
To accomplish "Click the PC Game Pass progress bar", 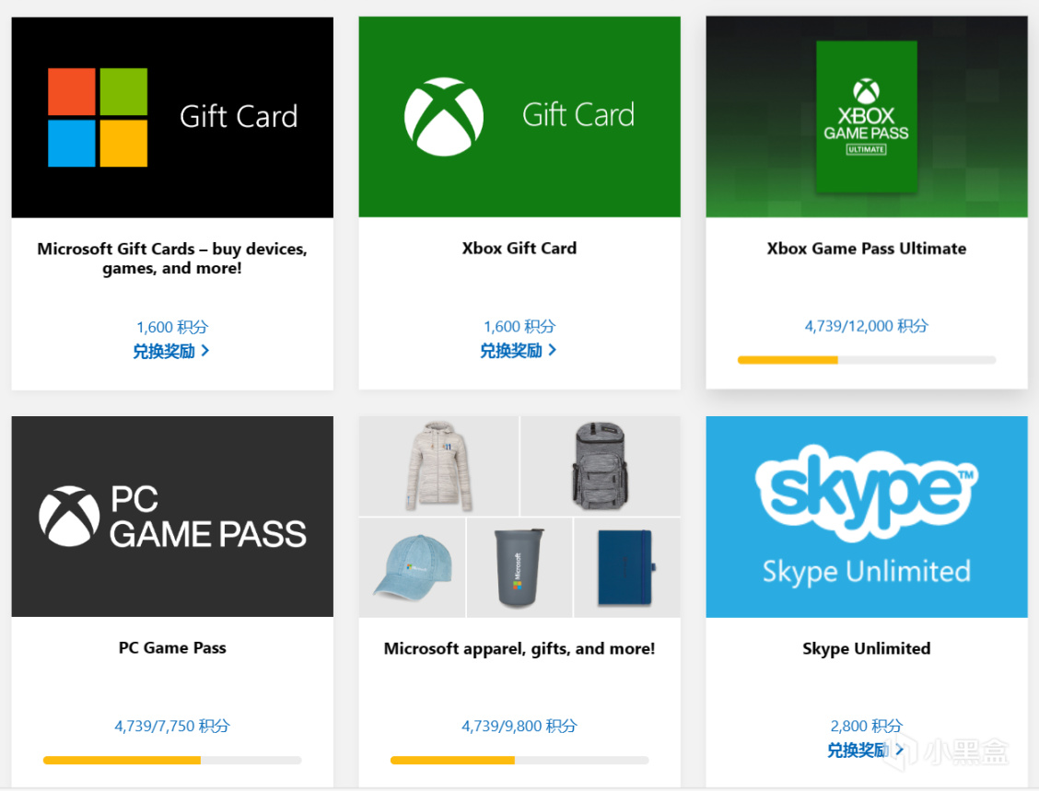I will click(x=172, y=760).
